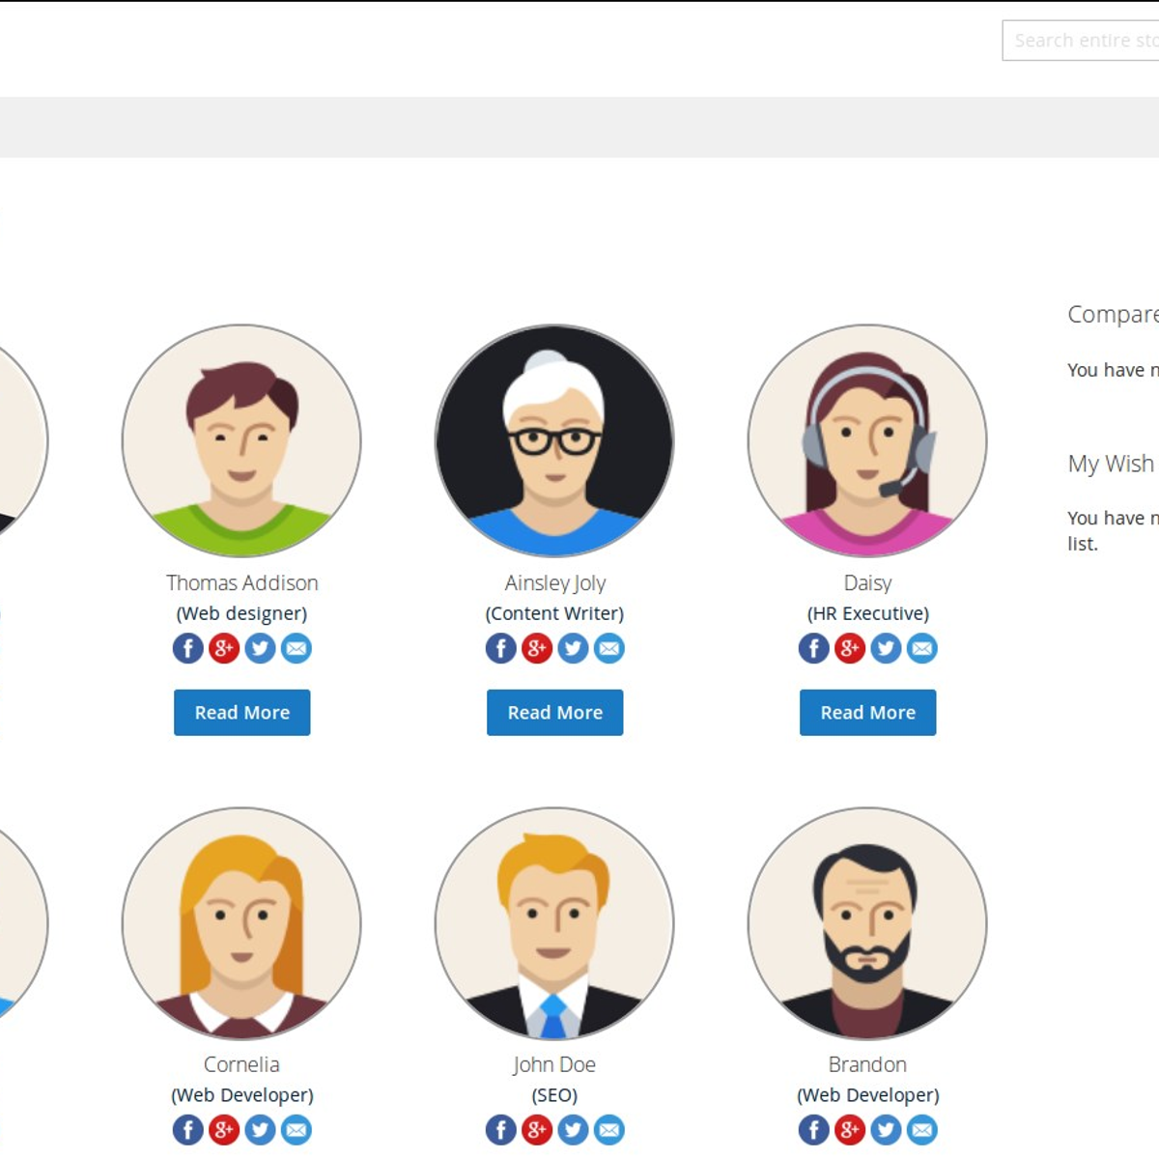Open Cornelia's email envelope icon

click(x=297, y=1129)
